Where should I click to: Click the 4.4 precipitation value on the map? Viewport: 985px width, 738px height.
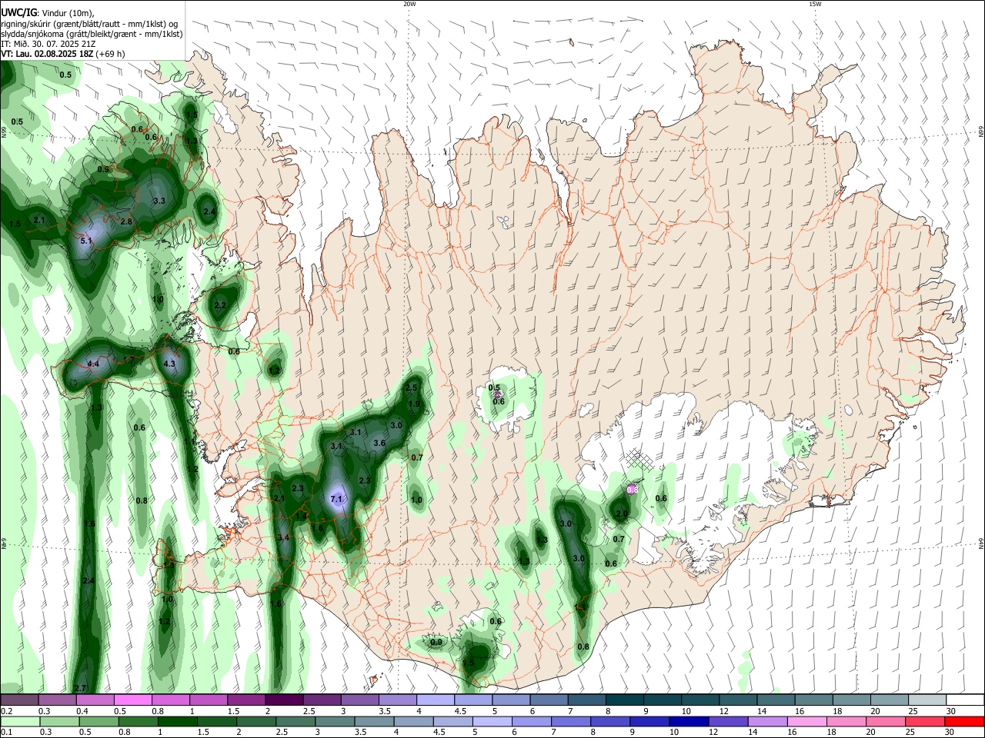tap(93, 364)
